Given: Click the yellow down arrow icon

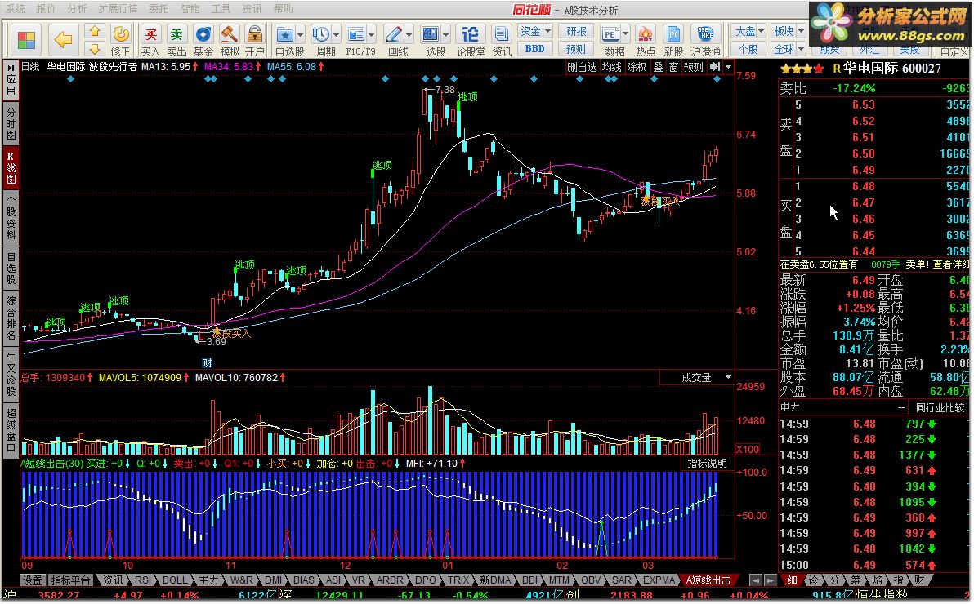Looking at the screenshot, I should click(95, 49).
